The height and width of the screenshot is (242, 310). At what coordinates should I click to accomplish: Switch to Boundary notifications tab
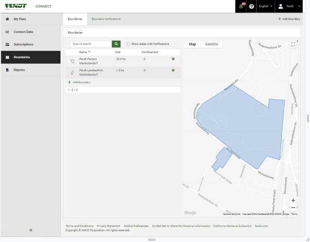click(x=106, y=19)
